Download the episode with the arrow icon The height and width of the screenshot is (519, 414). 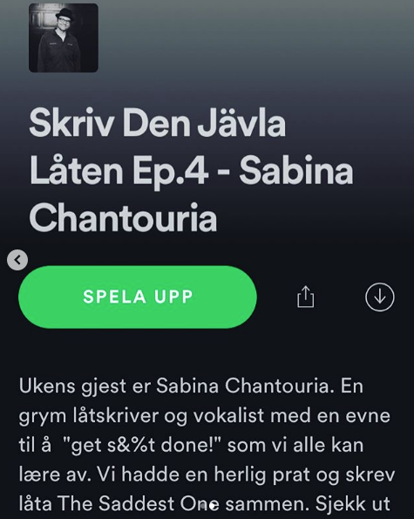coord(380,297)
